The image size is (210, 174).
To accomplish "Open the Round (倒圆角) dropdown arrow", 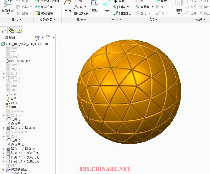I will pyautogui.click(x=153, y=7).
